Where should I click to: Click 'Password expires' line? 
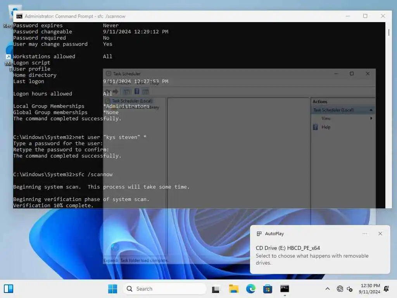tap(38, 25)
